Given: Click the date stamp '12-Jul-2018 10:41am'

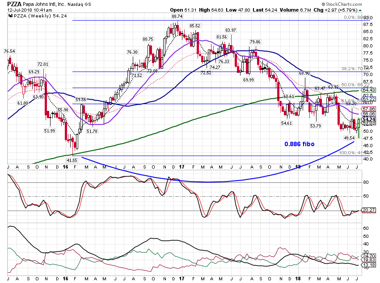Looking at the screenshot, I should (x=30, y=10).
